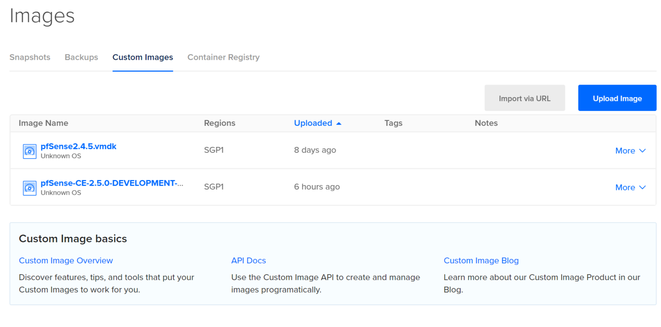
Task: Open the API Docs link
Action: pyautogui.click(x=248, y=260)
